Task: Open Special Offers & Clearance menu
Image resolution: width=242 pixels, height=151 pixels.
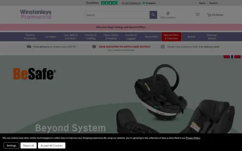Action: point(171,37)
